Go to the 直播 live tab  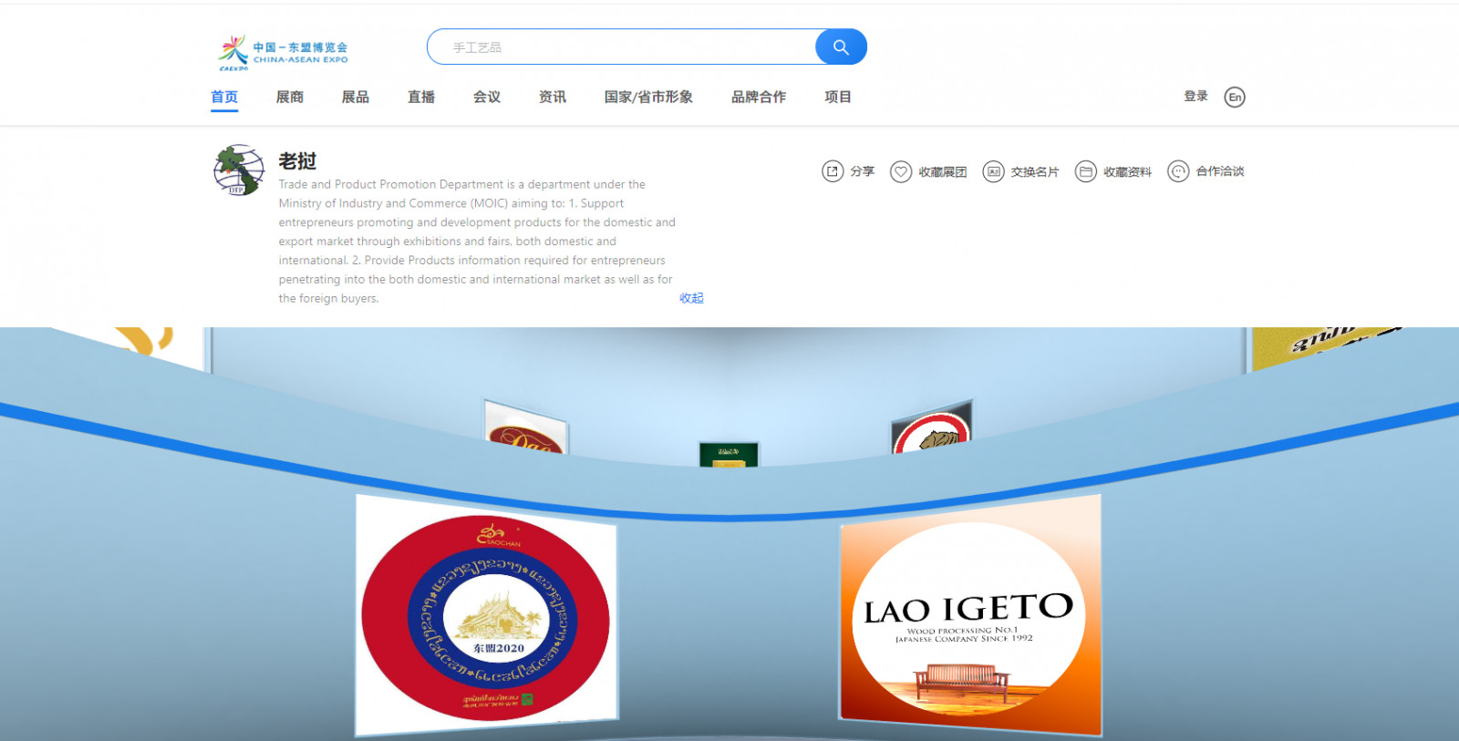[421, 97]
